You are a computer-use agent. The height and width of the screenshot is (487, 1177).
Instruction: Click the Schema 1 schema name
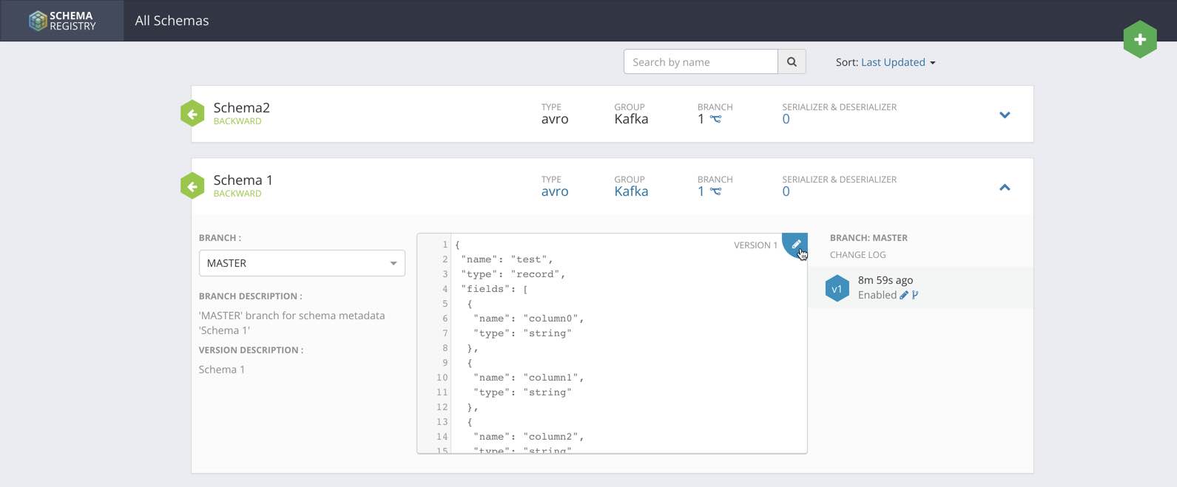pyautogui.click(x=243, y=180)
